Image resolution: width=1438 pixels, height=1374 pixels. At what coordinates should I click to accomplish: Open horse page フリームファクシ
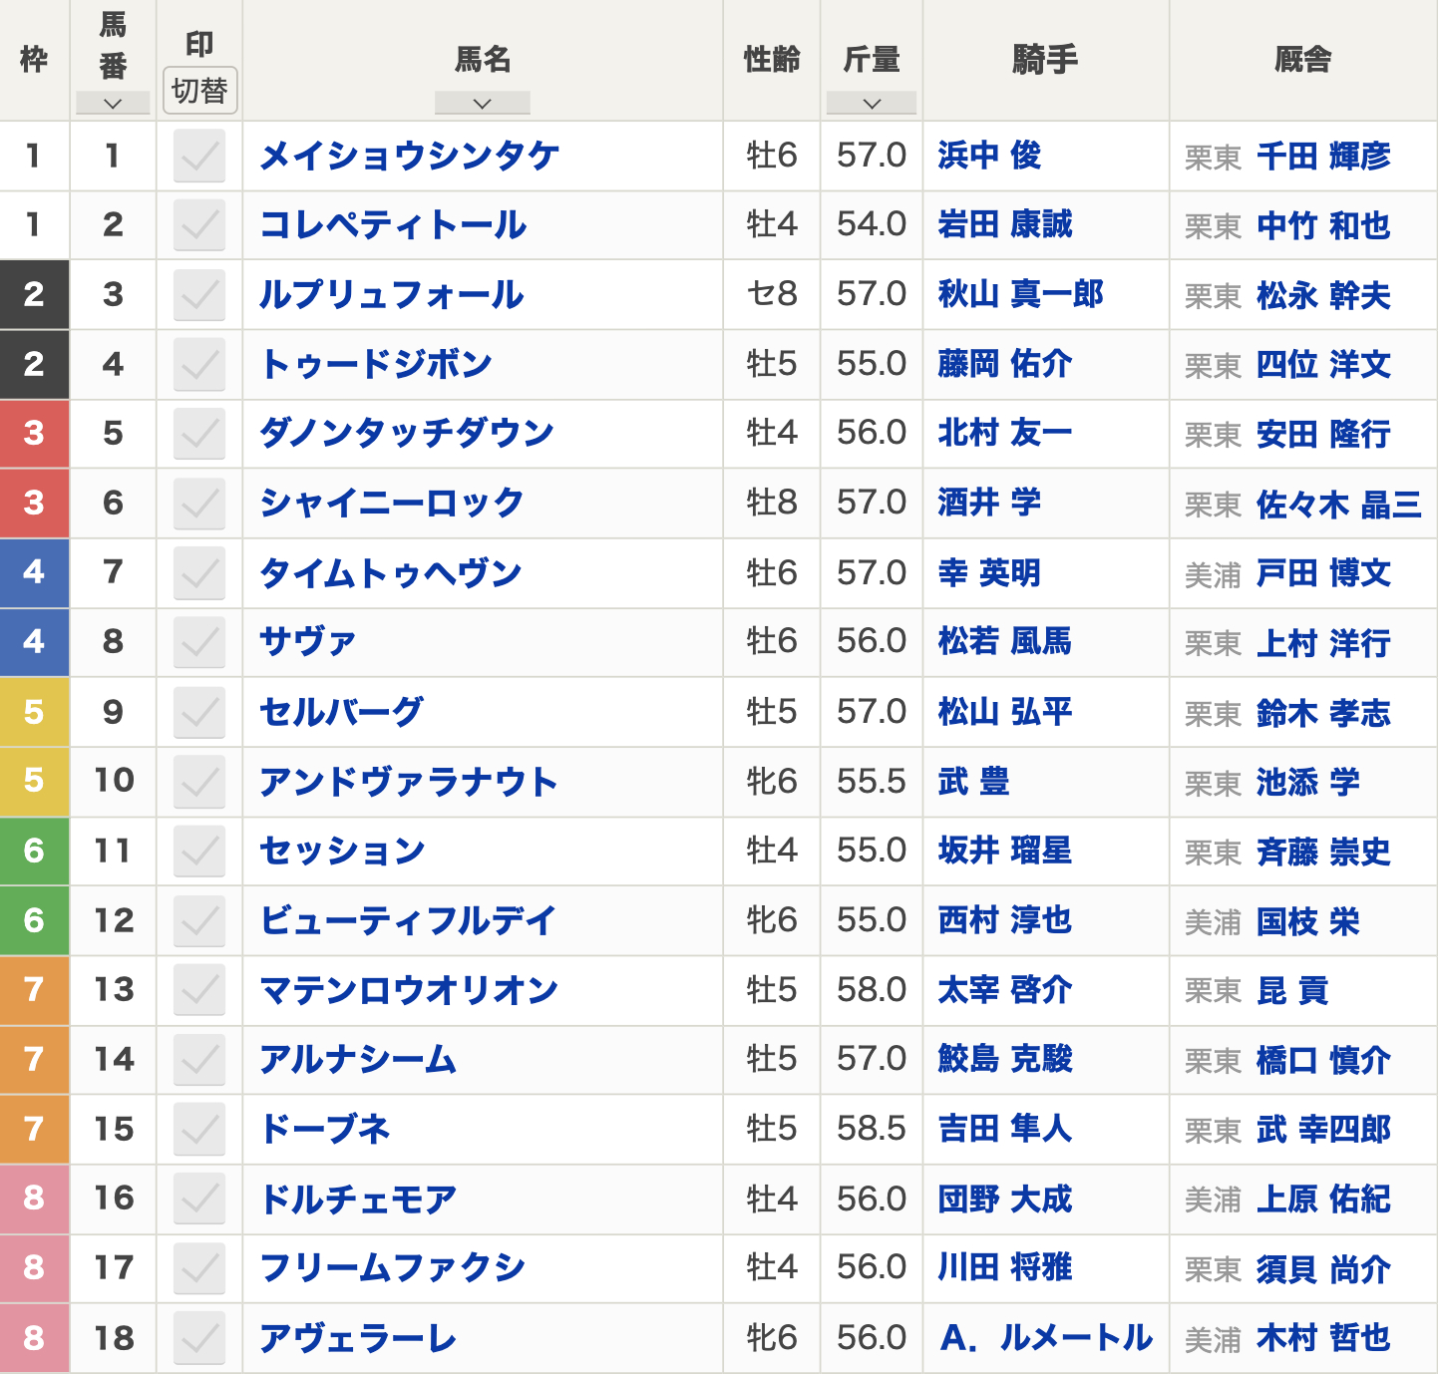pos(393,1267)
